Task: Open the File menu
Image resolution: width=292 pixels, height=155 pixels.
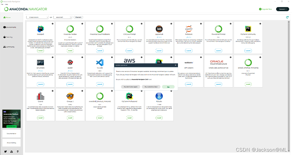Action: click(2, 4)
